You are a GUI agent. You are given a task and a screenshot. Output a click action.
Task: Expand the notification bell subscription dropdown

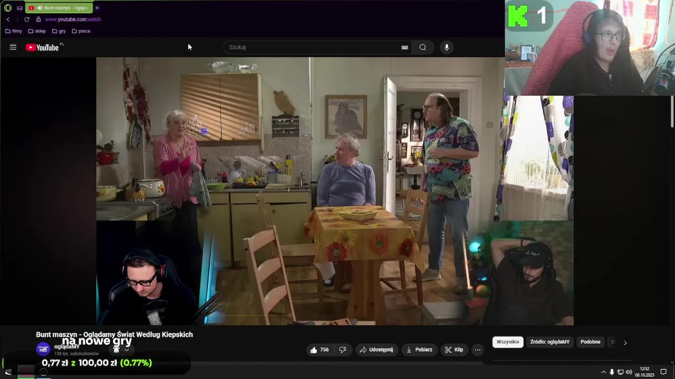(121, 350)
